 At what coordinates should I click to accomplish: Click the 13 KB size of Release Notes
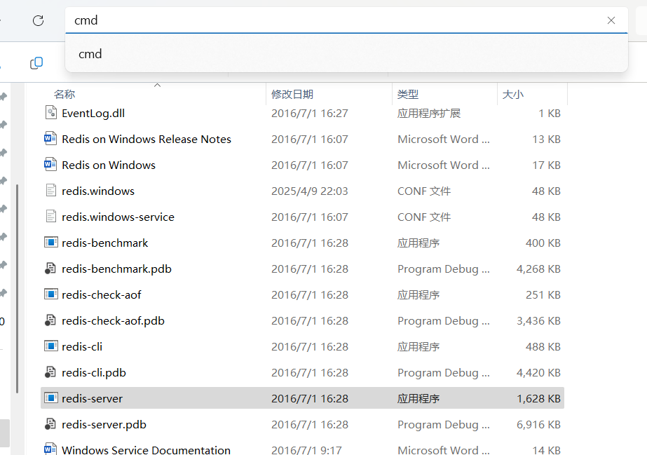click(546, 139)
